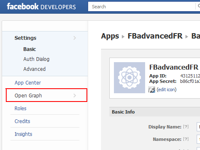Open the Auth Dialog settings
Viewport: 200px width, 150px height.
pos(36,59)
